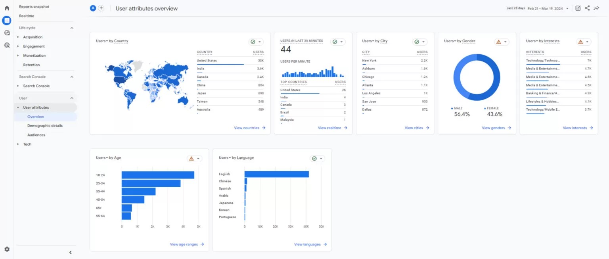Add a comparison with the plus icon
This screenshot has height=259, width=609.
coord(101,8)
